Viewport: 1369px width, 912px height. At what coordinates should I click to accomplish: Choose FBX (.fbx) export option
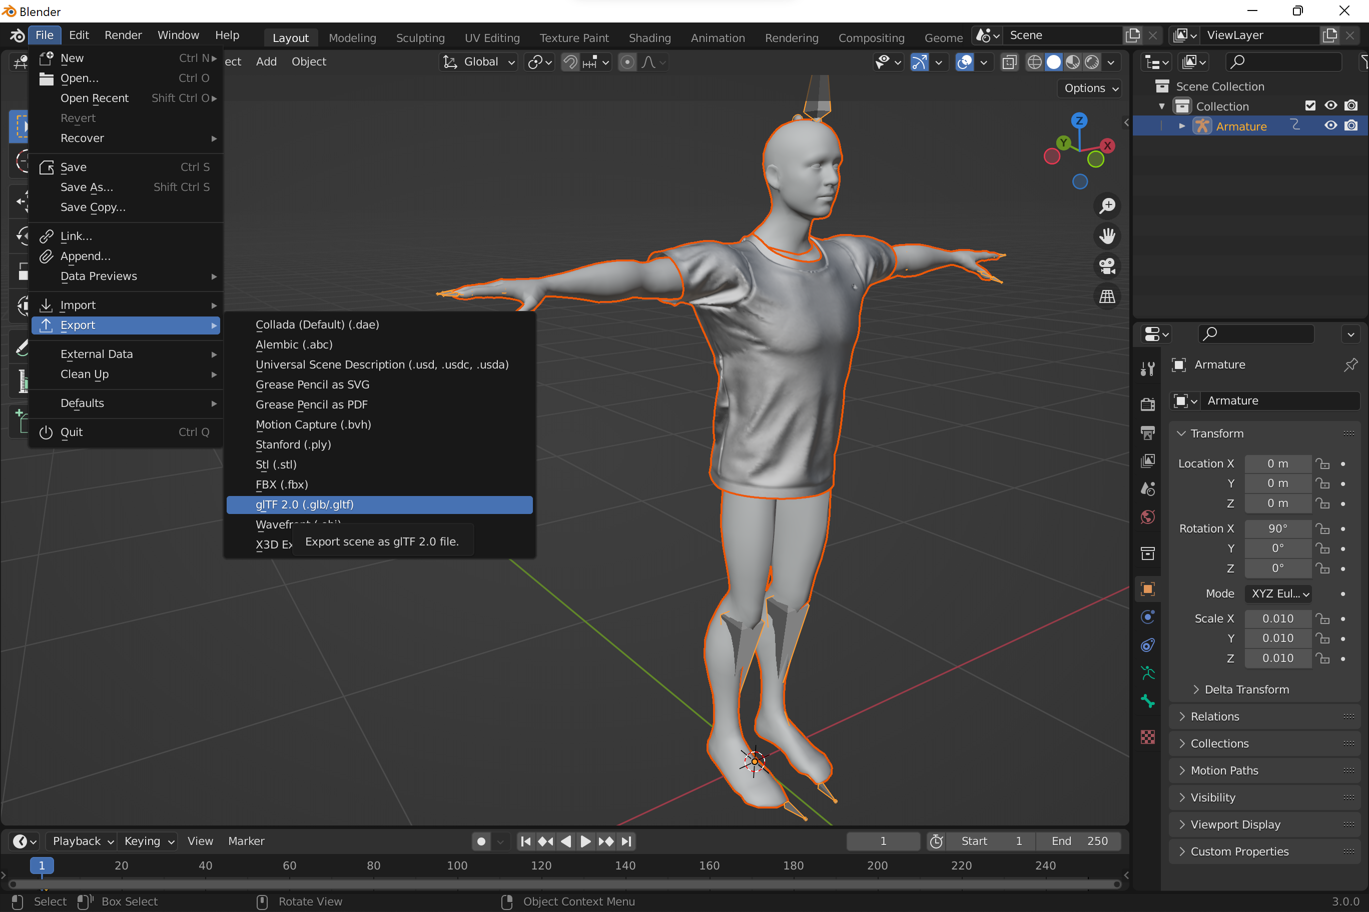[282, 484]
